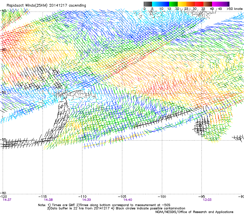Select the magenta-purple 40-50 knots legend segment
Viewport: 244px width, 214px height.
(x=221, y=4)
